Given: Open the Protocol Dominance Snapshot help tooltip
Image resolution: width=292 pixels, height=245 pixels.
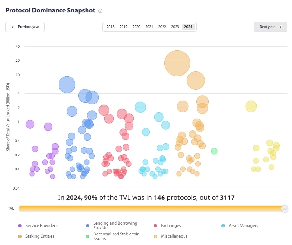Looking at the screenshot, I should (x=100, y=11).
